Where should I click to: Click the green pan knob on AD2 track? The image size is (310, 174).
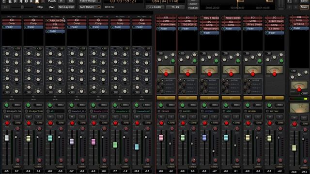click(x=50, y=105)
